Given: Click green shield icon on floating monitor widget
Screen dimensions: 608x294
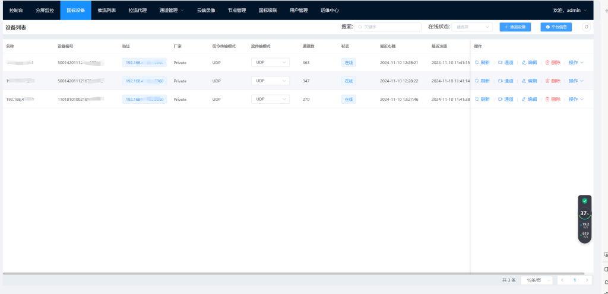Looking at the screenshot, I should (x=585, y=201).
